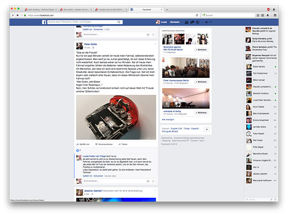
Task: Open 'concepts of doing' group link
Action: (x=172, y=112)
